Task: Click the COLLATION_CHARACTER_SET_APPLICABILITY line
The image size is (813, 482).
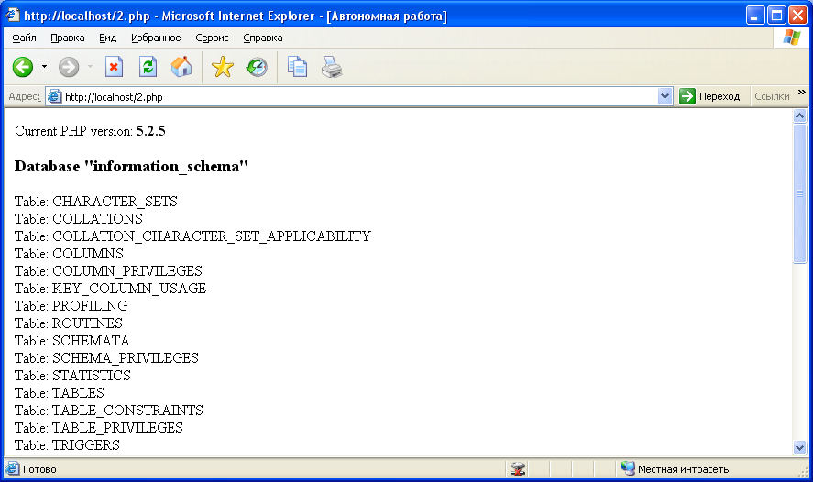Action: coord(192,236)
